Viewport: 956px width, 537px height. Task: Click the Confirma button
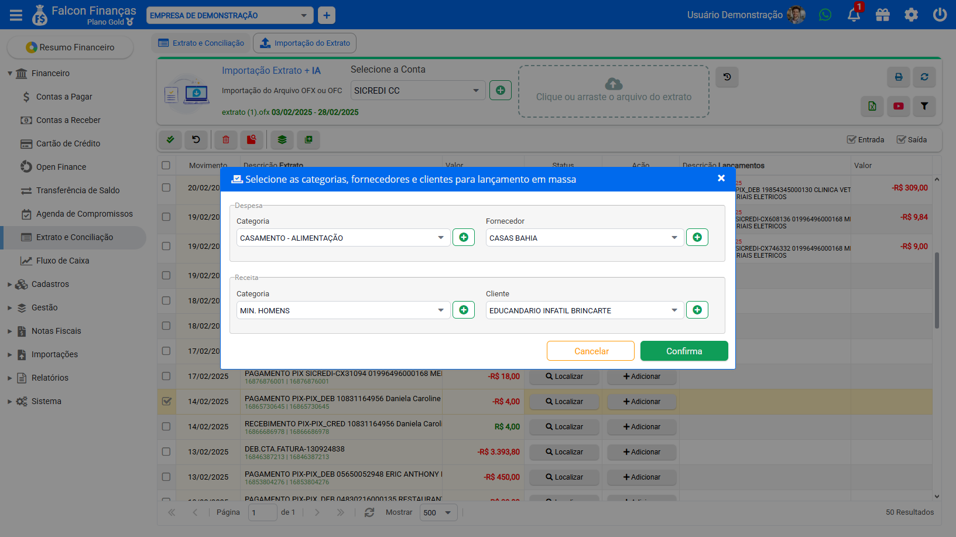coord(684,351)
